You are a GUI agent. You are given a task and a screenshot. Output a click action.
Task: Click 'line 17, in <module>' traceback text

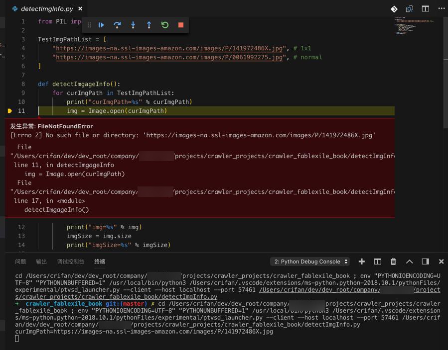point(49,201)
